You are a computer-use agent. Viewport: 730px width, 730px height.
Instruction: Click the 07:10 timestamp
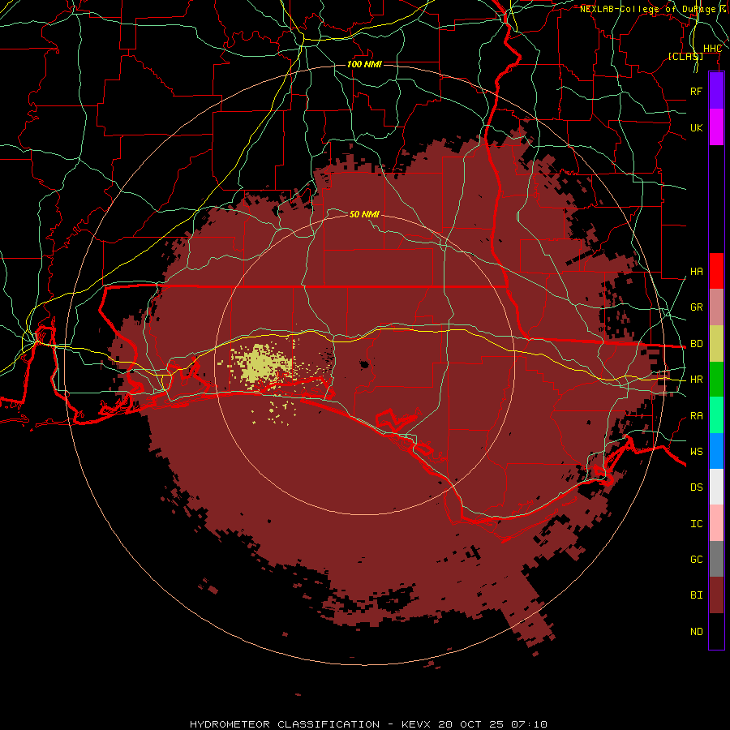pos(530,724)
